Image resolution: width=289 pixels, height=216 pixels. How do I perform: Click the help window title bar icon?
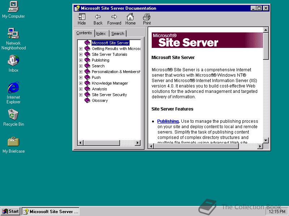click(x=77, y=8)
